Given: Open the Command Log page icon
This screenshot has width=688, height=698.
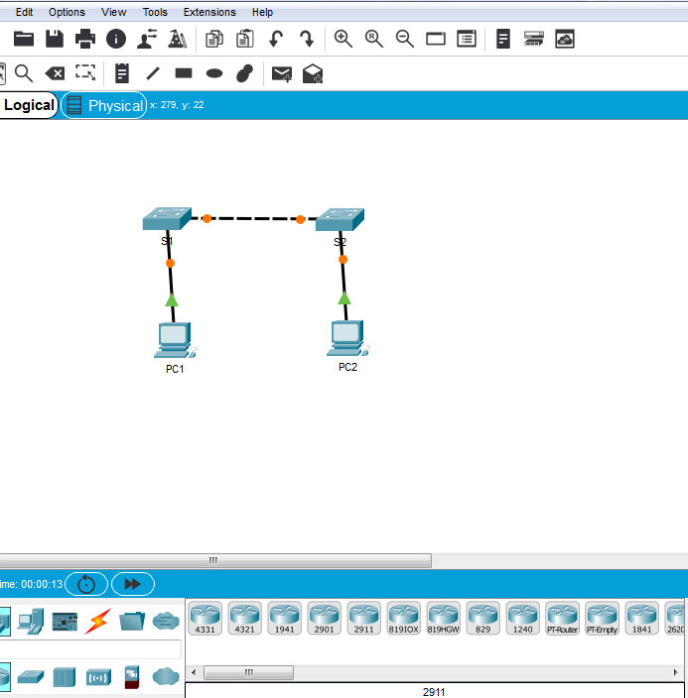Looking at the screenshot, I should (503, 39).
